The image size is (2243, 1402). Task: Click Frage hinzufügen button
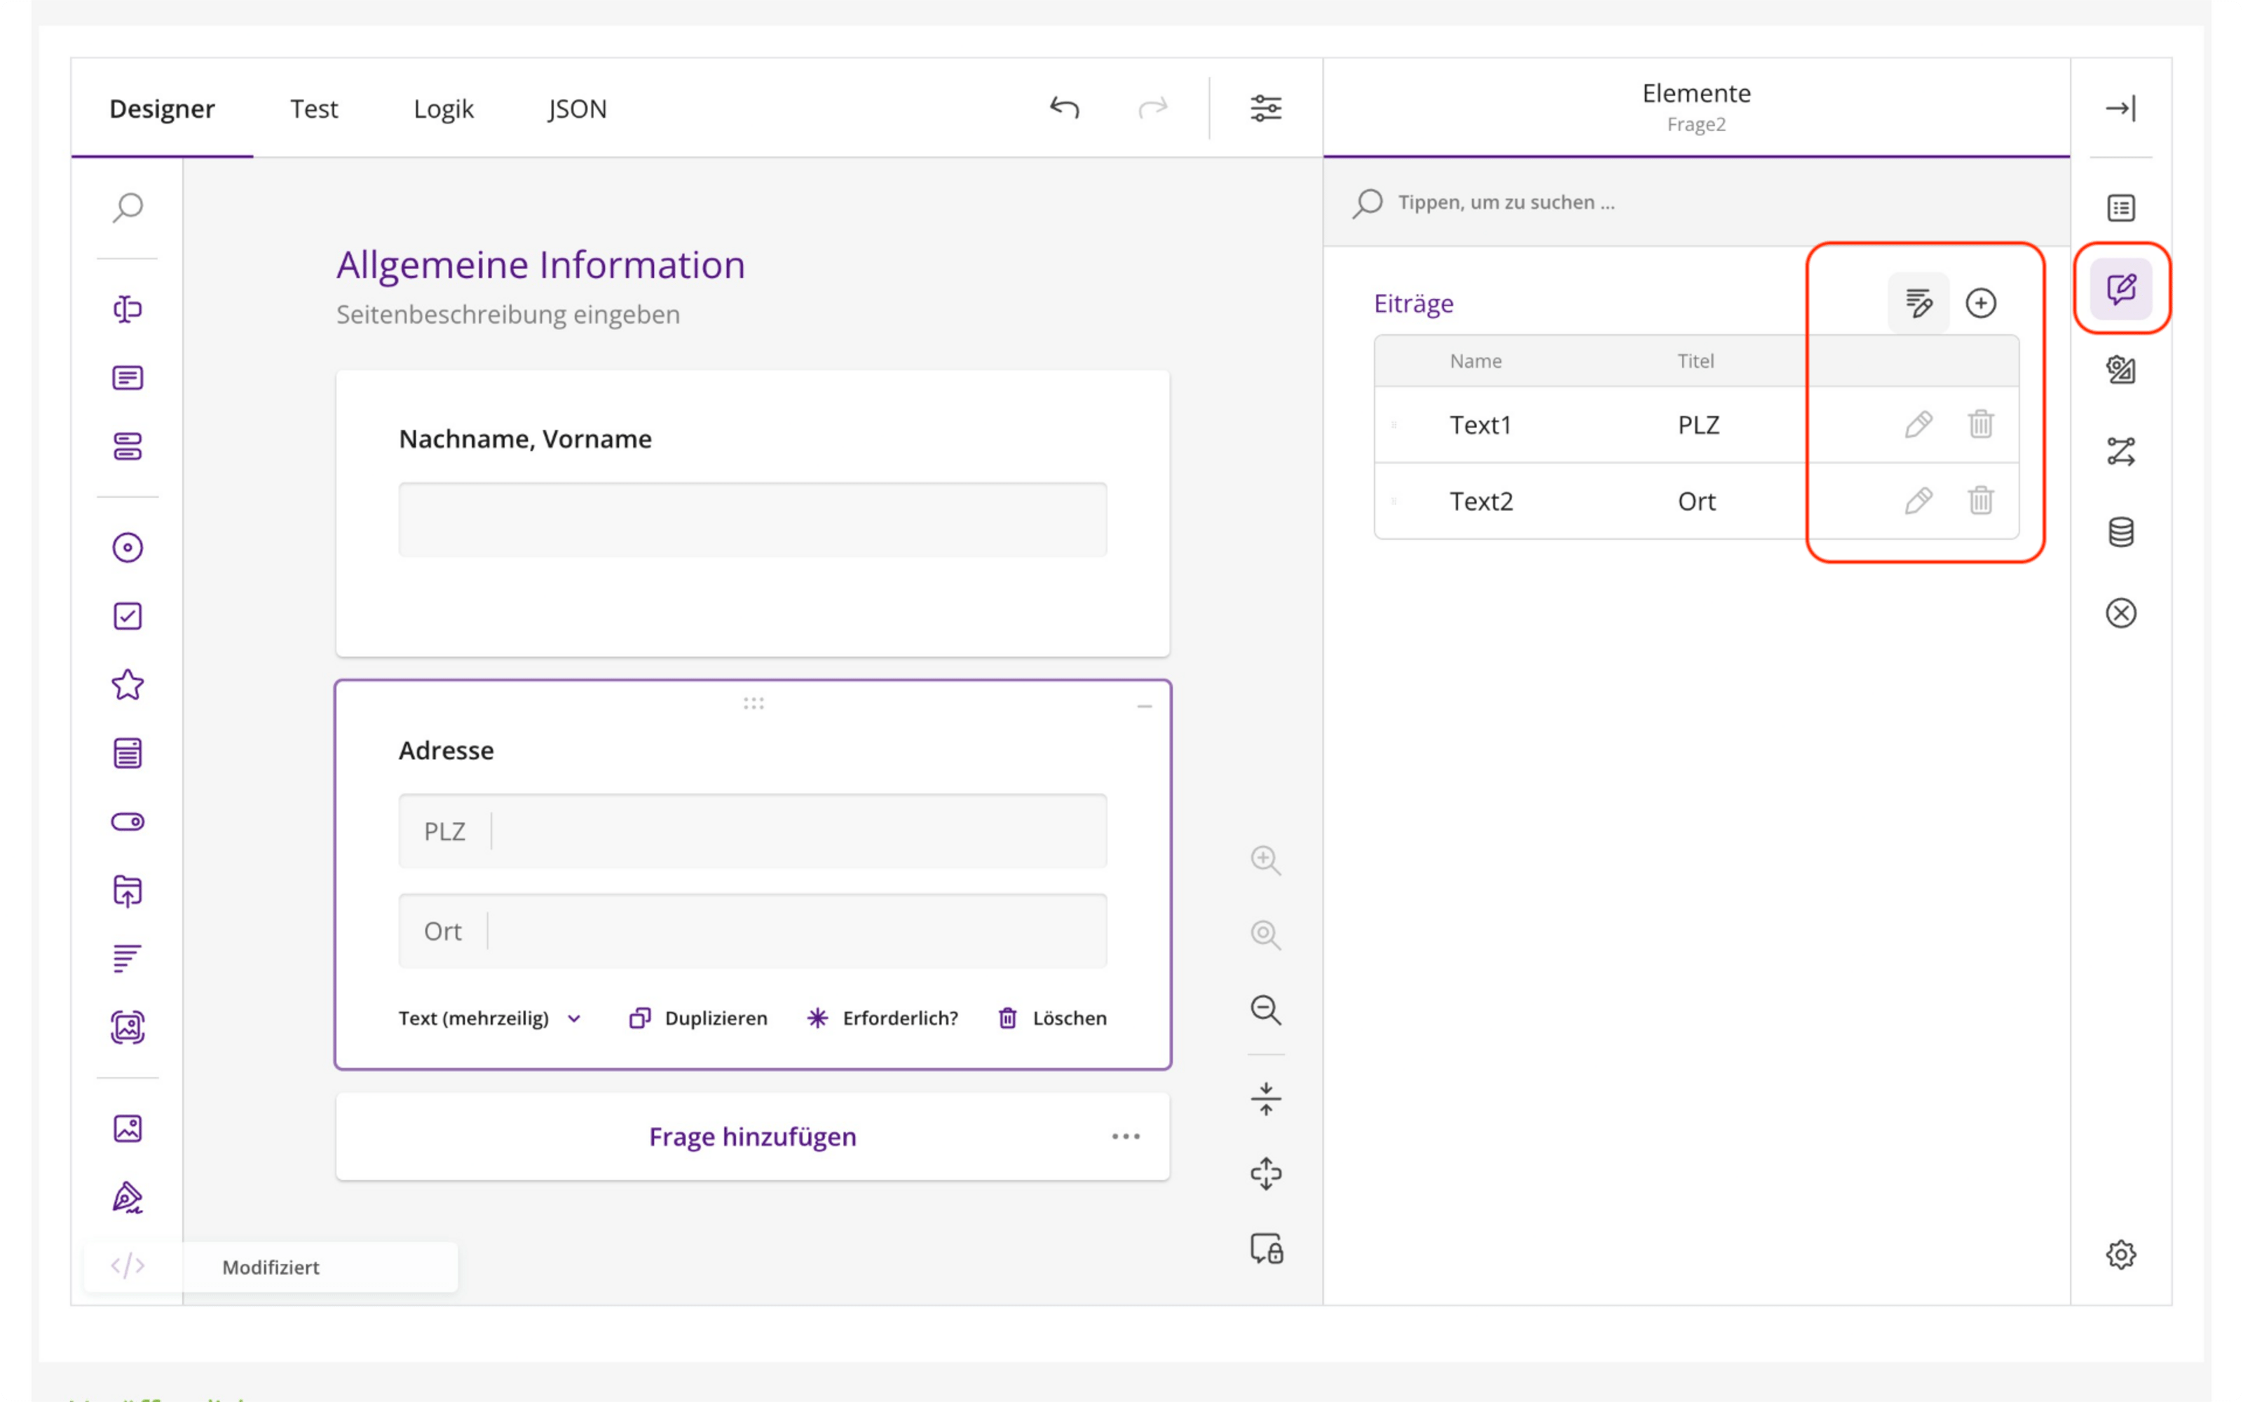[753, 1137]
